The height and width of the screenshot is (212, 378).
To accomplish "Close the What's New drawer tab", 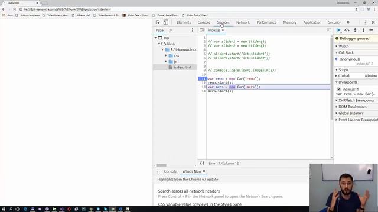I will (x=204, y=171).
